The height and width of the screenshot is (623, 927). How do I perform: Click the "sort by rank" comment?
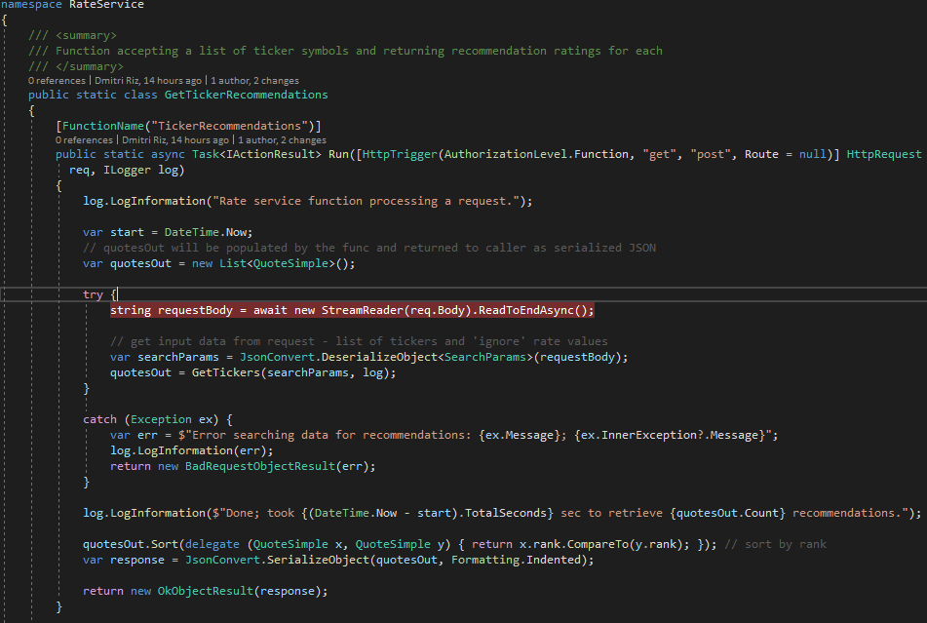[x=775, y=544]
